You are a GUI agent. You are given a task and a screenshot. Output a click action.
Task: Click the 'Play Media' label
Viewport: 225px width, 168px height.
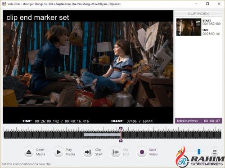pos(70,152)
